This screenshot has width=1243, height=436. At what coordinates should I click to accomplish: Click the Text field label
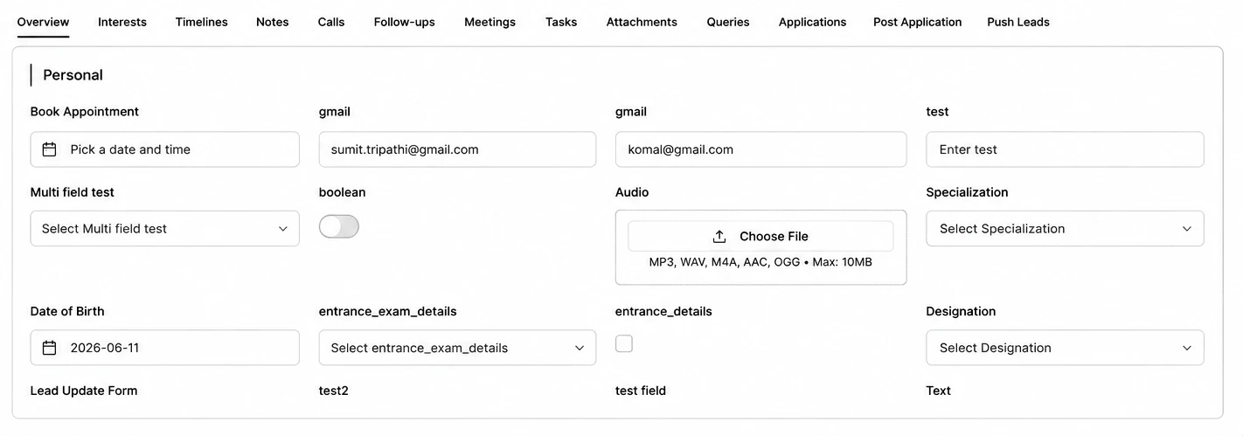pos(939,391)
